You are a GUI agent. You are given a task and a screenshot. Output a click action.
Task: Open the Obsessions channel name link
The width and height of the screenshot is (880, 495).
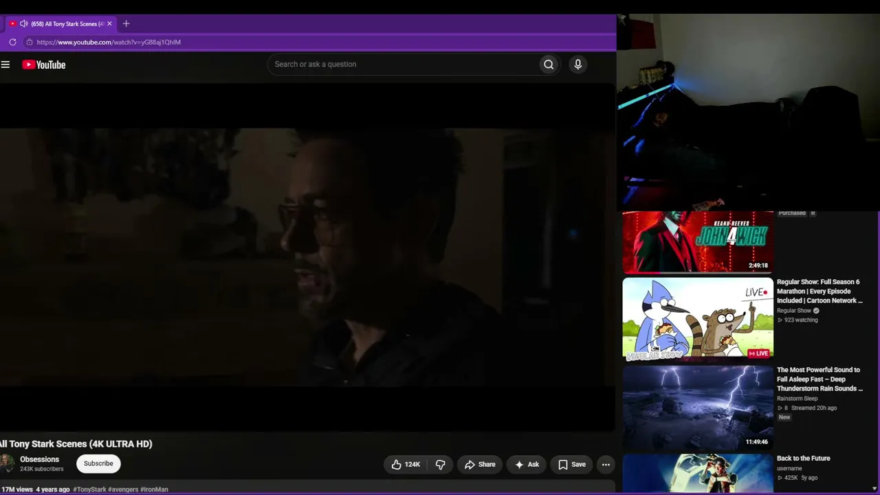coord(39,459)
